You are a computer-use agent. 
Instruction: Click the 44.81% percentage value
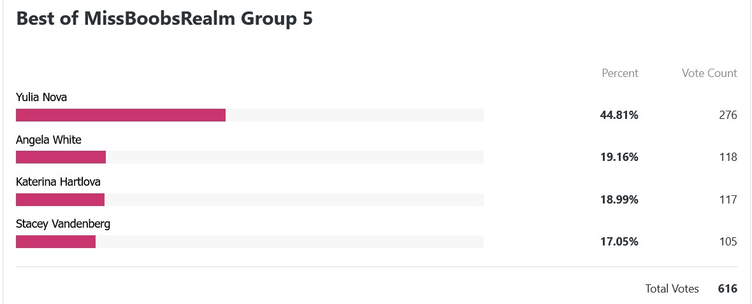[x=619, y=115]
